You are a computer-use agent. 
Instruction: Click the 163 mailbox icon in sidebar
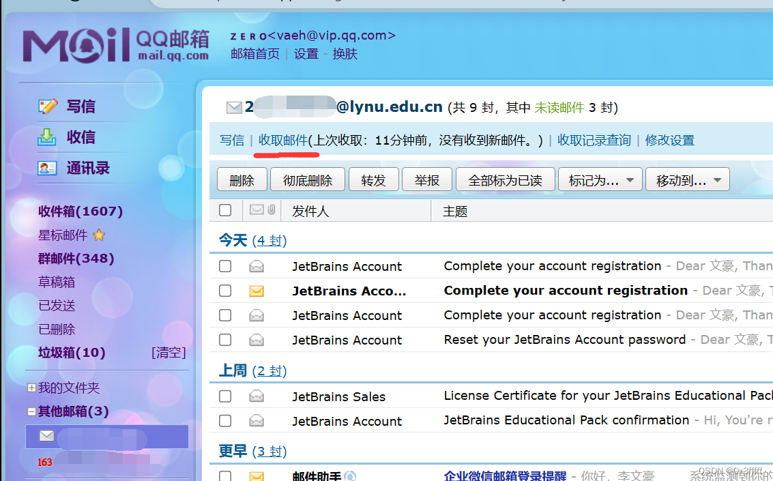click(x=45, y=463)
